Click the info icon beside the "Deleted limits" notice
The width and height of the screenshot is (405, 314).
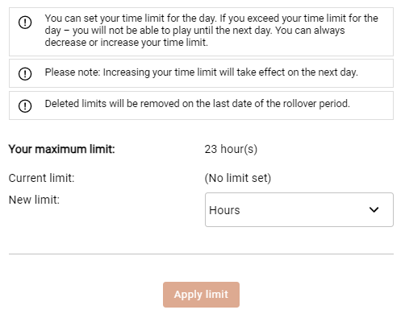pos(25,105)
